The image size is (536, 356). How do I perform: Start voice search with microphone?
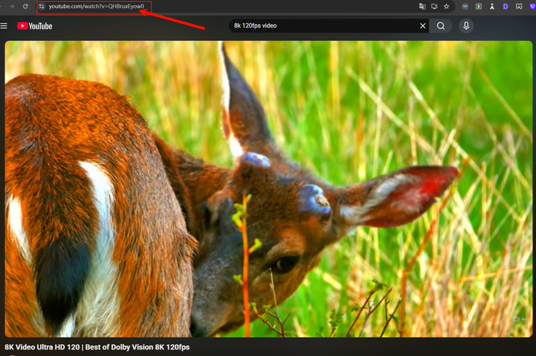(466, 26)
